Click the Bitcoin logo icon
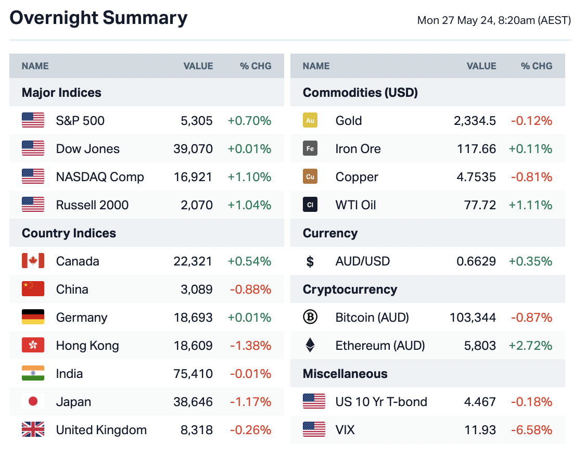The height and width of the screenshot is (455, 586). 310,318
